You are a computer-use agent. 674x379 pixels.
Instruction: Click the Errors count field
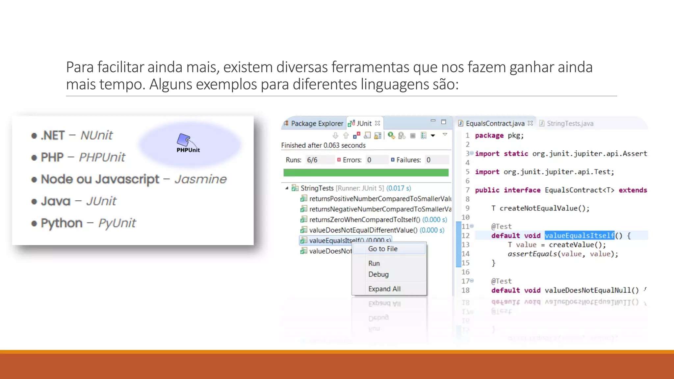click(377, 160)
